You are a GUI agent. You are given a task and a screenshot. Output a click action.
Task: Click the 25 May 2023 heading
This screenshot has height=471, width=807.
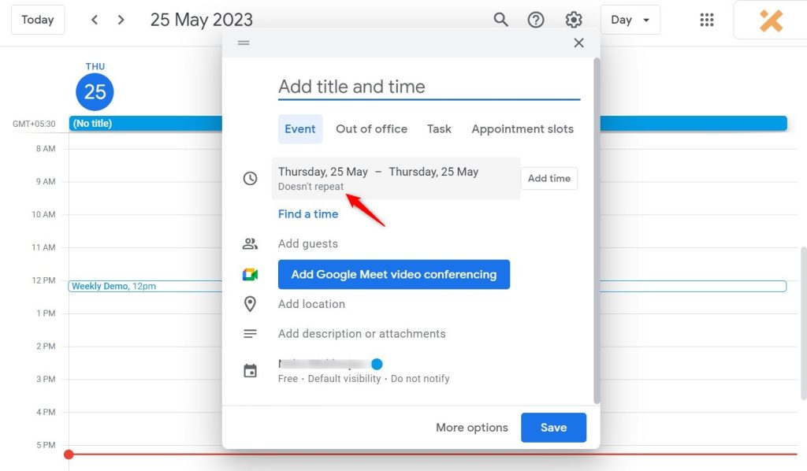201,20
